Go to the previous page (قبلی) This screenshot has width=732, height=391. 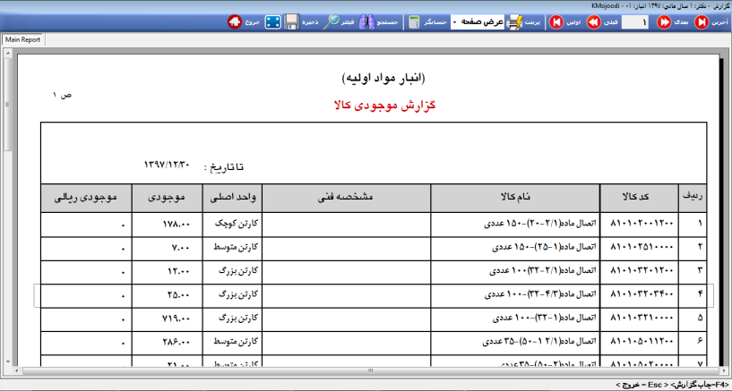pyautogui.click(x=593, y=21)
